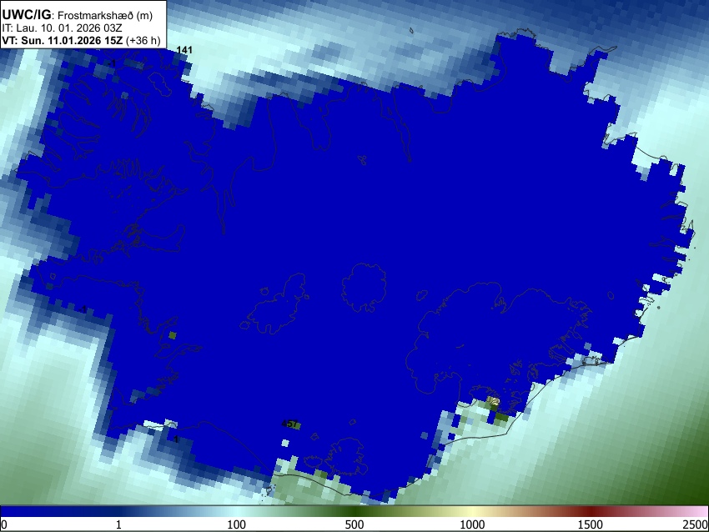This screenshot has width=709, height=532.
Task: Click the '457' value label on the map
Action: 289,424
